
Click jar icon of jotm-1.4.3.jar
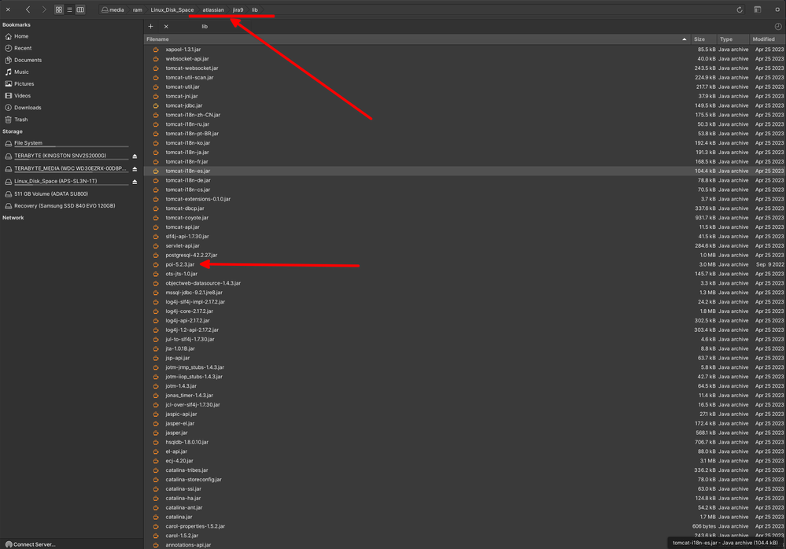156,386
